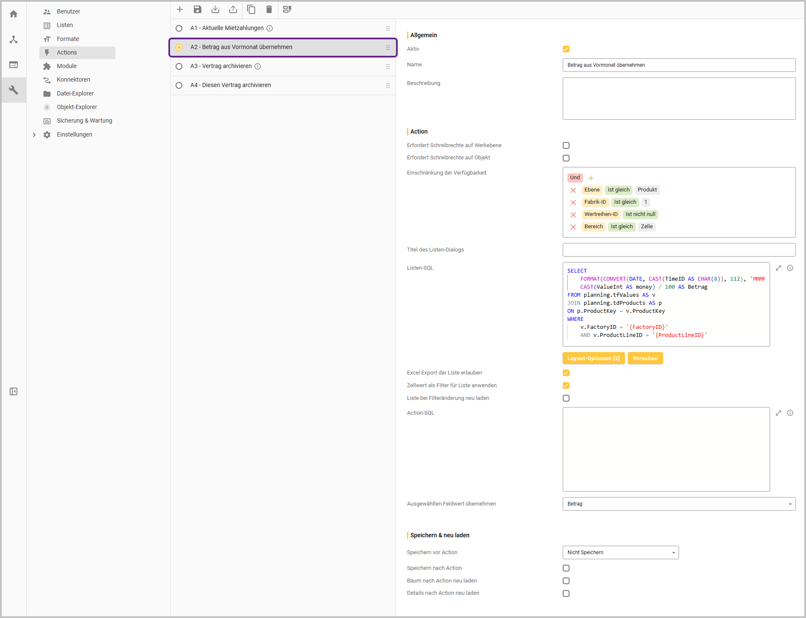Click the export upload icon in toolbar
Screen dimensions: 806x618
233,9
